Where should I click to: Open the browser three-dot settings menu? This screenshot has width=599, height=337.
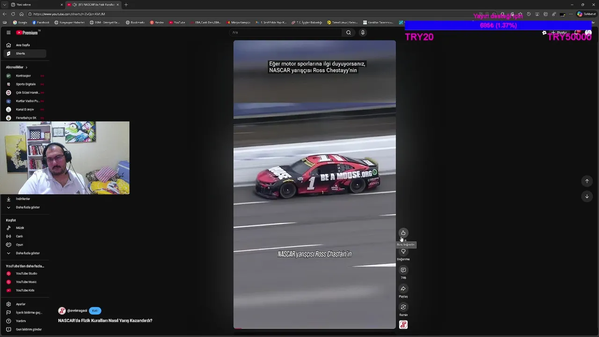[x=570, y=14]
